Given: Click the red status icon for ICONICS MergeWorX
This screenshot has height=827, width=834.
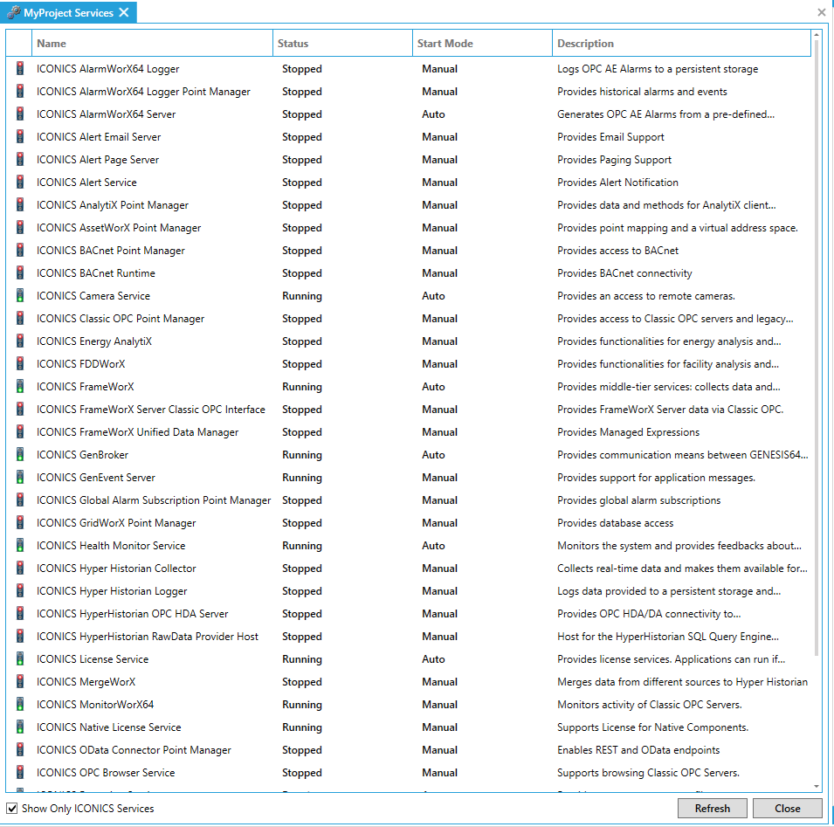Looking at the screenshot, I should point(20,682).
